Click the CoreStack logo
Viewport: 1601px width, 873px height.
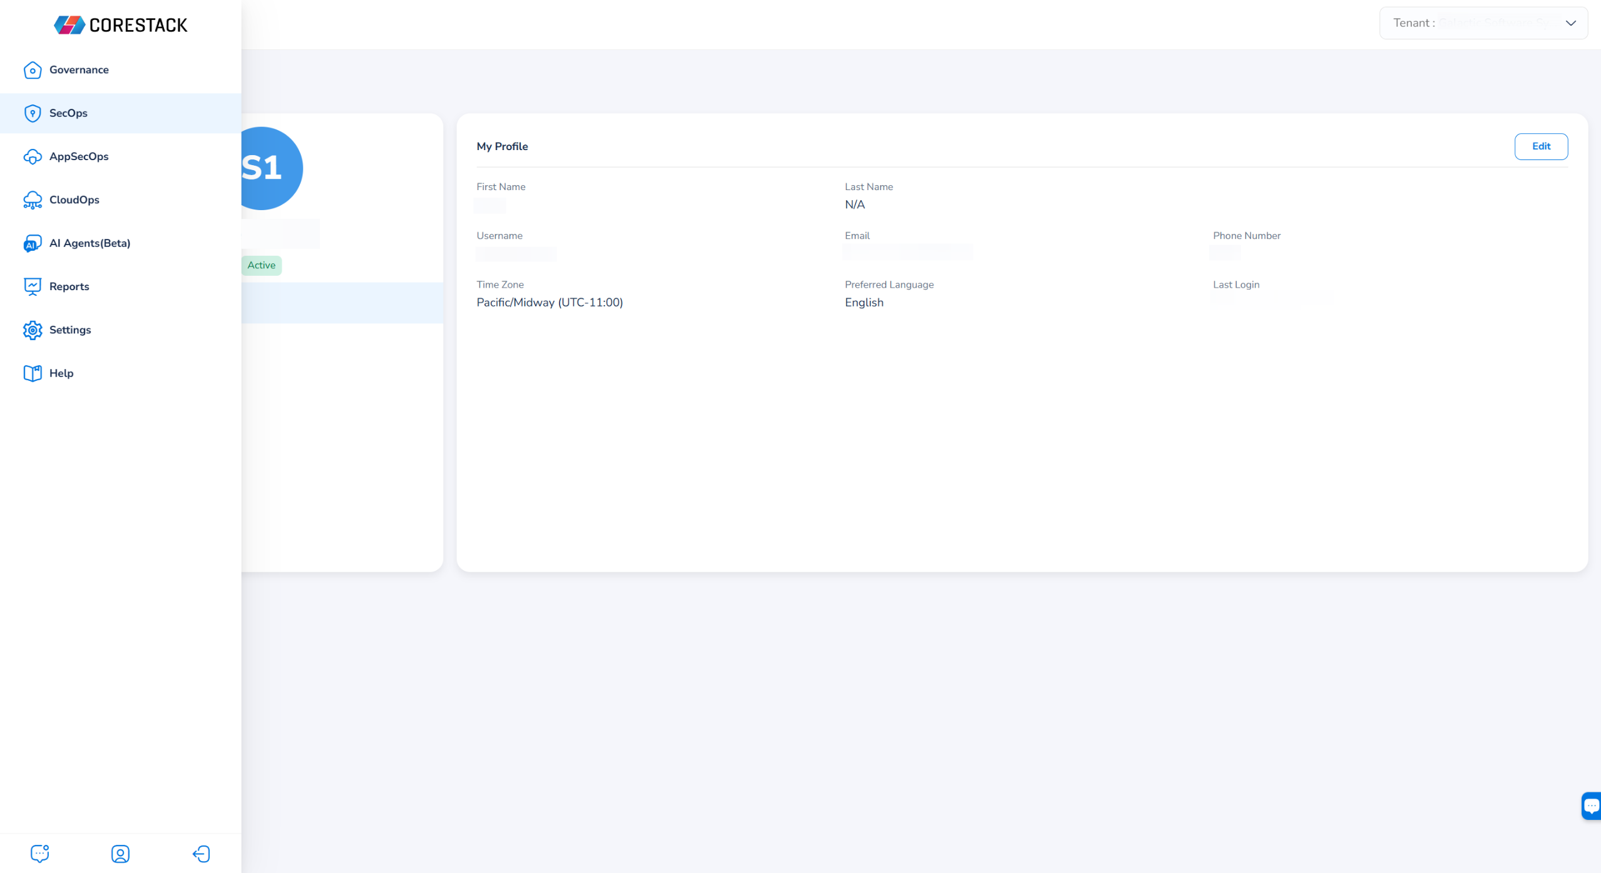pyautogui.click(x=121, y=25)
